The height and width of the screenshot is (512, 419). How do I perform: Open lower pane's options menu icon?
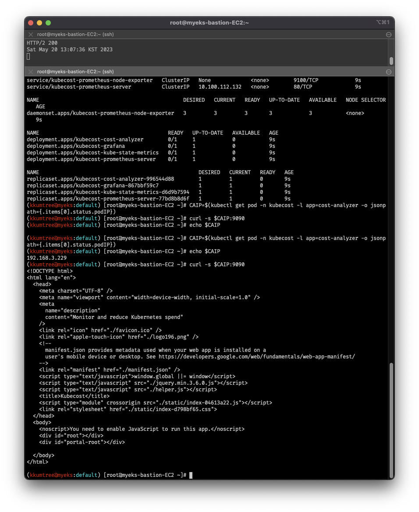coord(389,72)
